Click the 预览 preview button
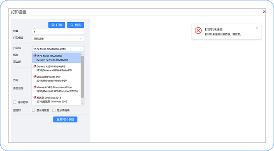The width and height of the screenshot is (274, 151). 75,25
